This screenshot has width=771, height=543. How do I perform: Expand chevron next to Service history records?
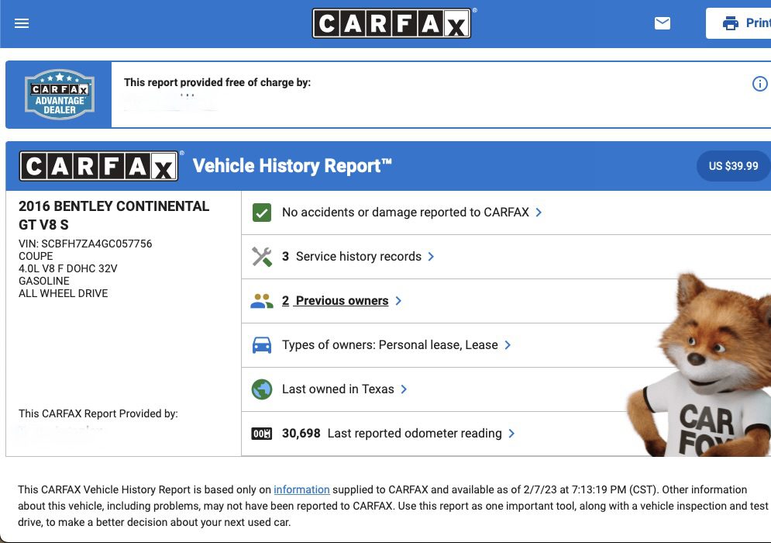pyautogui.click(x=431, y=257)
